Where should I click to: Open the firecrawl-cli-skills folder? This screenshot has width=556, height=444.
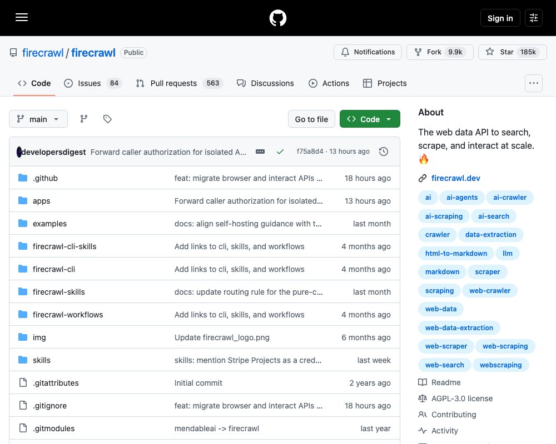[x=64, y=246]
